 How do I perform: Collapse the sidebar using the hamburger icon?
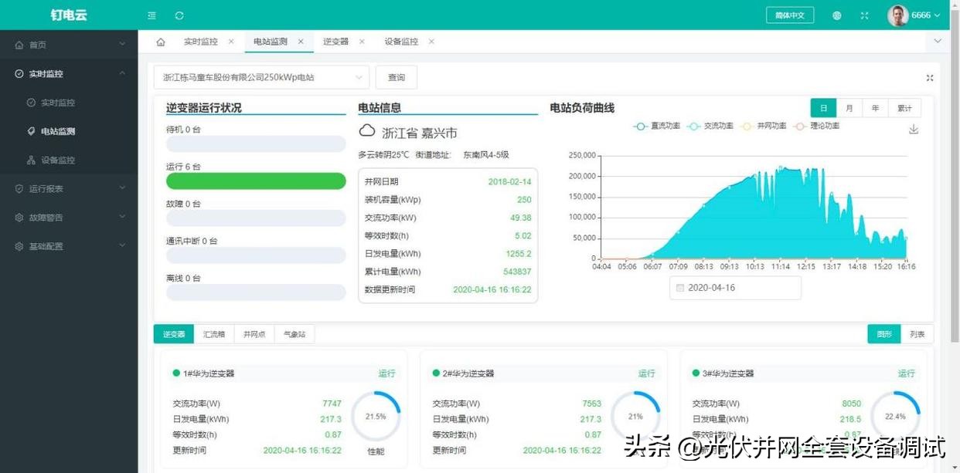(151, 15)
